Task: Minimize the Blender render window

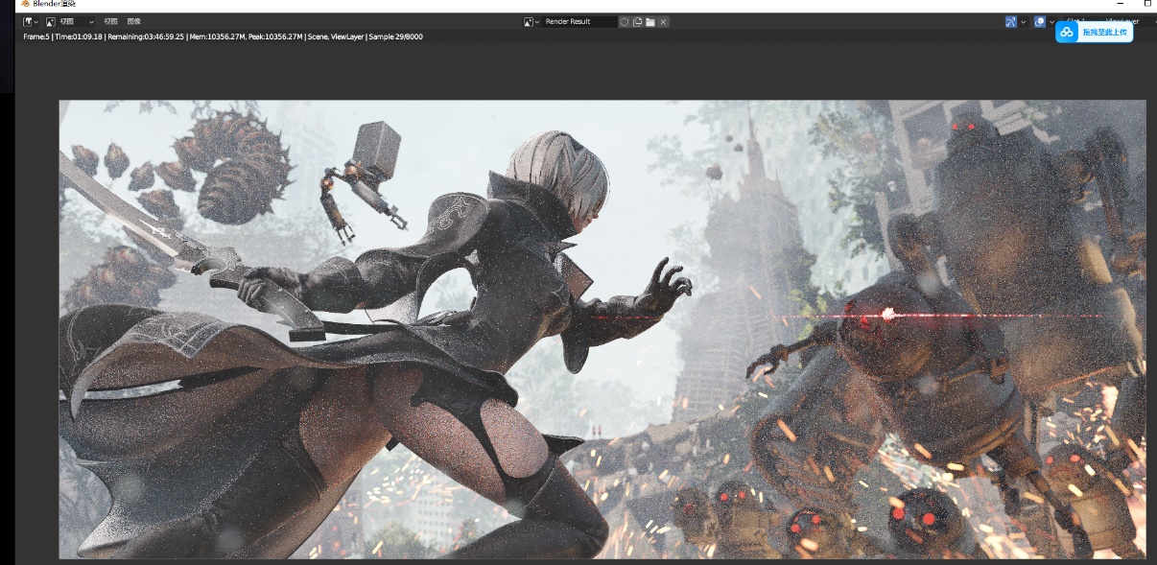Action: coord(1119,4)
